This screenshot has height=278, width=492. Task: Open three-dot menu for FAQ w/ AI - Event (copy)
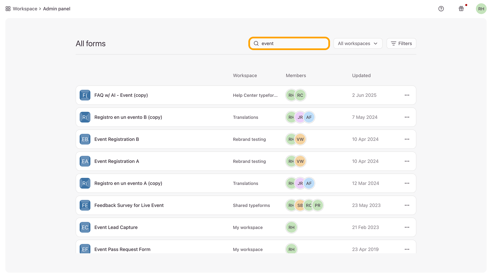coord(407,95)
